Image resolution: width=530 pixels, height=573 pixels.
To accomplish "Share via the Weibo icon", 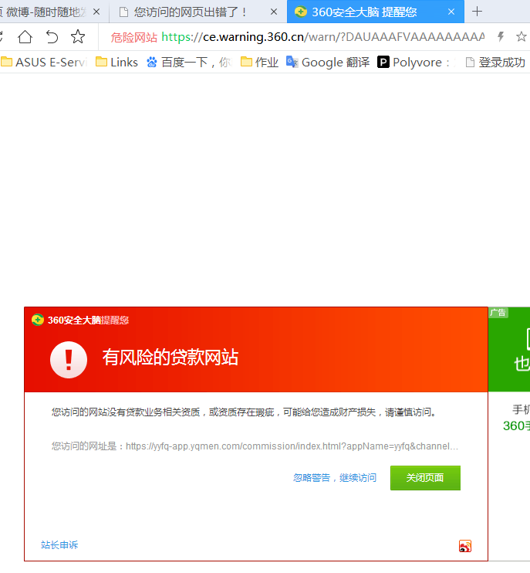I will 465,546.
